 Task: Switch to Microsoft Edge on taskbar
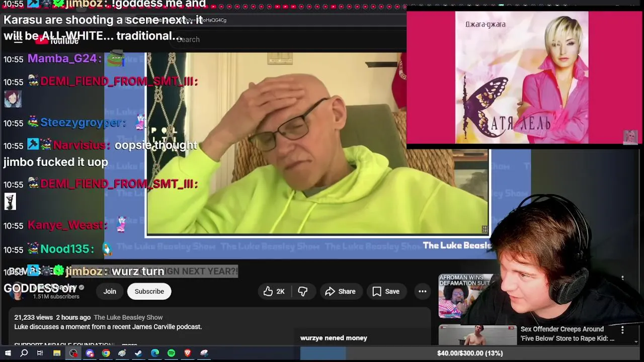pyautogui.click(x=155, y=353)
